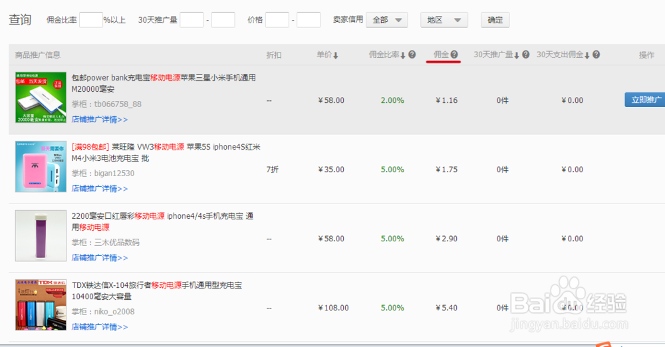The height and width of the screenshot is (347, 665).
Task: Click the purple lipstick power bank thumbnail
Action: click(41, 236)
